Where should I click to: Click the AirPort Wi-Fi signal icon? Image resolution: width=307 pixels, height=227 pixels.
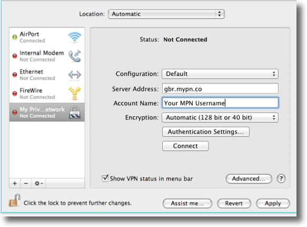point(75,37)
